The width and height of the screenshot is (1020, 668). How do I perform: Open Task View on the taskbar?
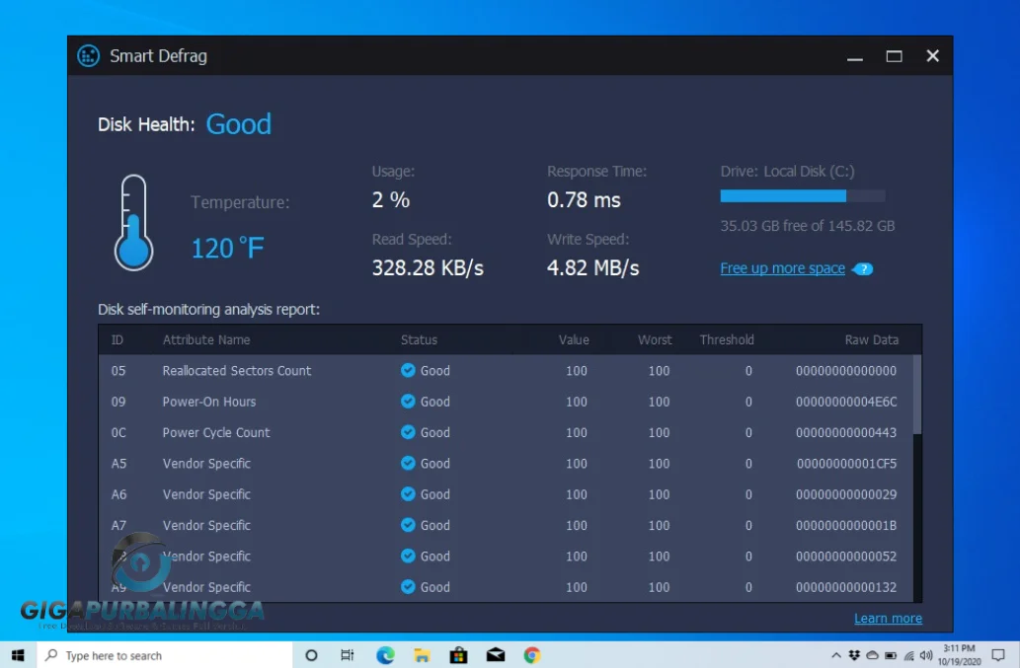tap(348, 655)
